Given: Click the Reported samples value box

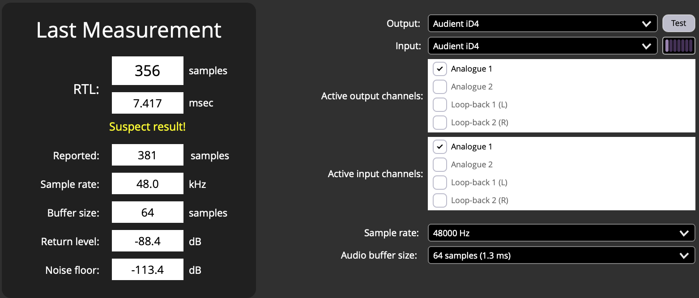Looking at the screenshot, I should (147, 155).
